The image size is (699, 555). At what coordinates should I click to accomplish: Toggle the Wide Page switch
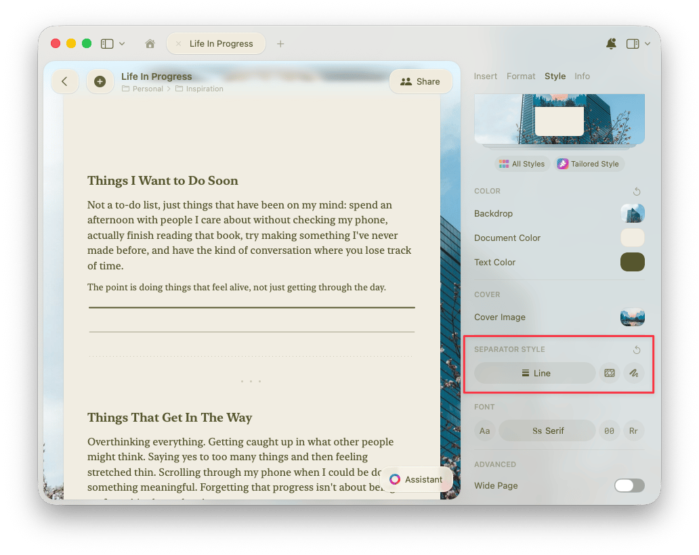629,485
